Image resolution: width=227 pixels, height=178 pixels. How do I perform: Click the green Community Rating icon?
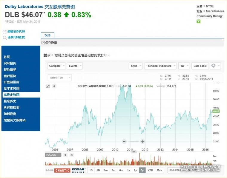pyautogui.click(x=198, y=21)
